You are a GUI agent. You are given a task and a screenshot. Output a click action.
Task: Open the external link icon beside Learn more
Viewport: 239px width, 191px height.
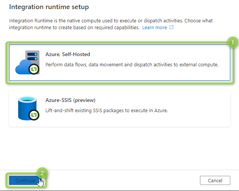(x=172, y=27)
